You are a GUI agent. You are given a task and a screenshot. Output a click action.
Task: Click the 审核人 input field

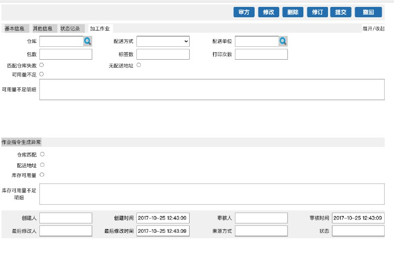click(x=262, y=218)
